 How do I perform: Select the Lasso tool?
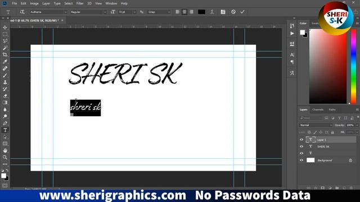click(5, 41)
